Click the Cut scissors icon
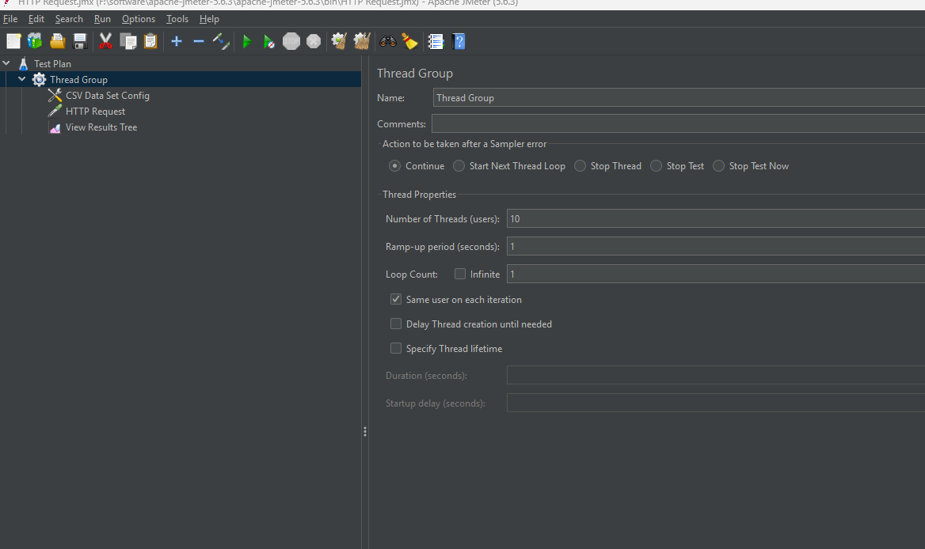Image resolution: width=925 pixels, height=549 pixels. point(105,41)
